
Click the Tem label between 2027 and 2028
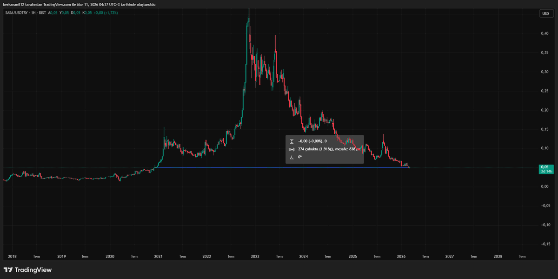(x=473, y=256)
